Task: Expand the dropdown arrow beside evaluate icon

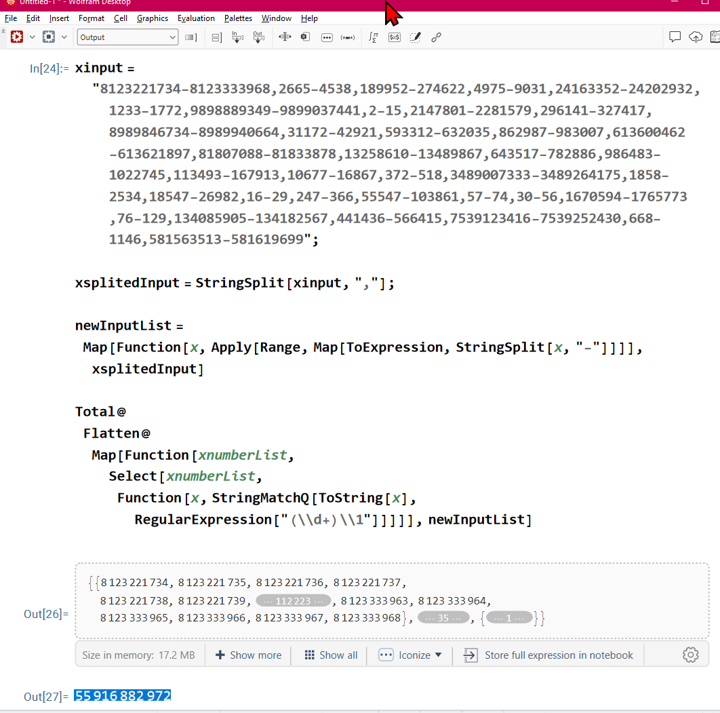Action: pos(32,37)
